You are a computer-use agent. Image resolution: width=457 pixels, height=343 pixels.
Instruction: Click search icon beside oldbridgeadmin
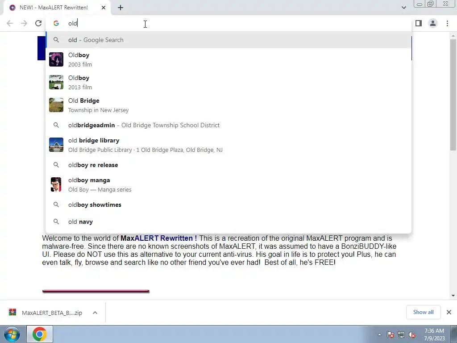click(x=56, y=125)
